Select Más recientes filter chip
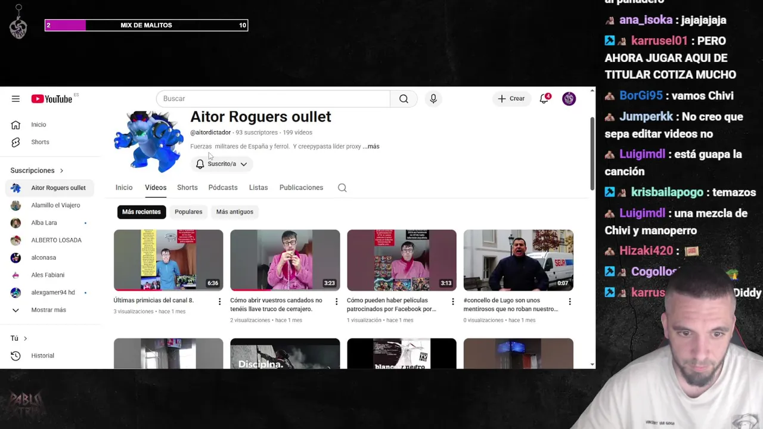Viewport: 763px width, 429px height. [141, 212]
